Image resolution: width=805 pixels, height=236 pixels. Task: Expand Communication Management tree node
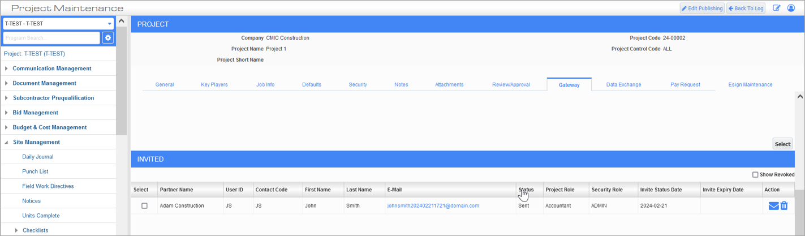[6, 68]
